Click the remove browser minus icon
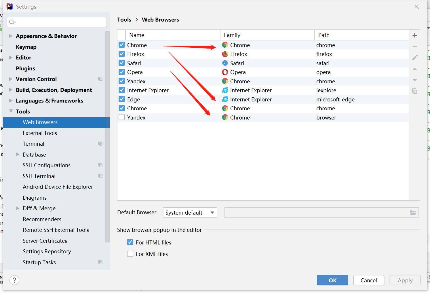Screen dimensions: 430x293 (x=414, y=47)
